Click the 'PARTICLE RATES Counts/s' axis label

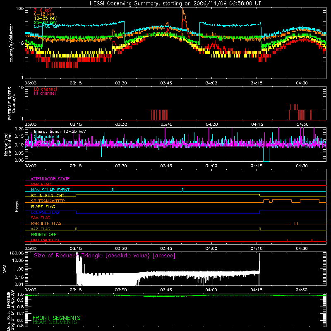(x=12, y=103)
